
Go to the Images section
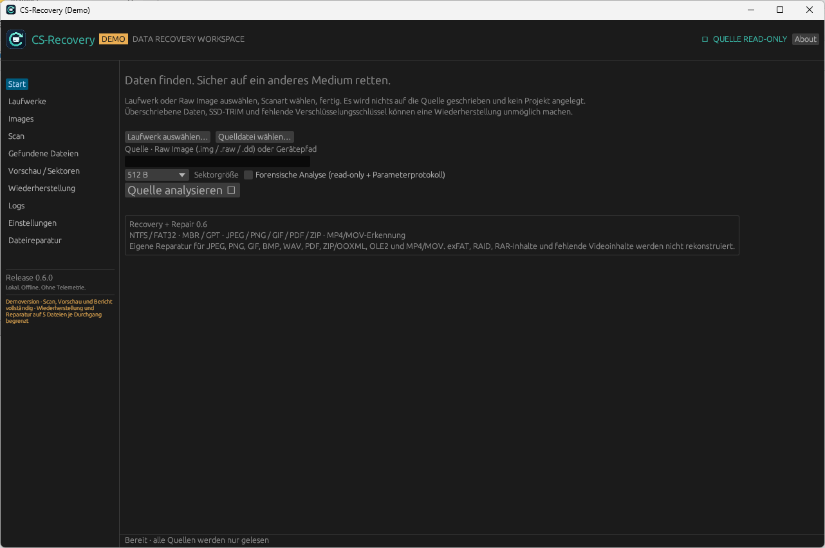(x=21, y=119)
